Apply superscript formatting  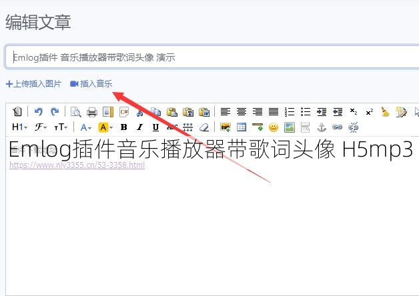[370, 111]
